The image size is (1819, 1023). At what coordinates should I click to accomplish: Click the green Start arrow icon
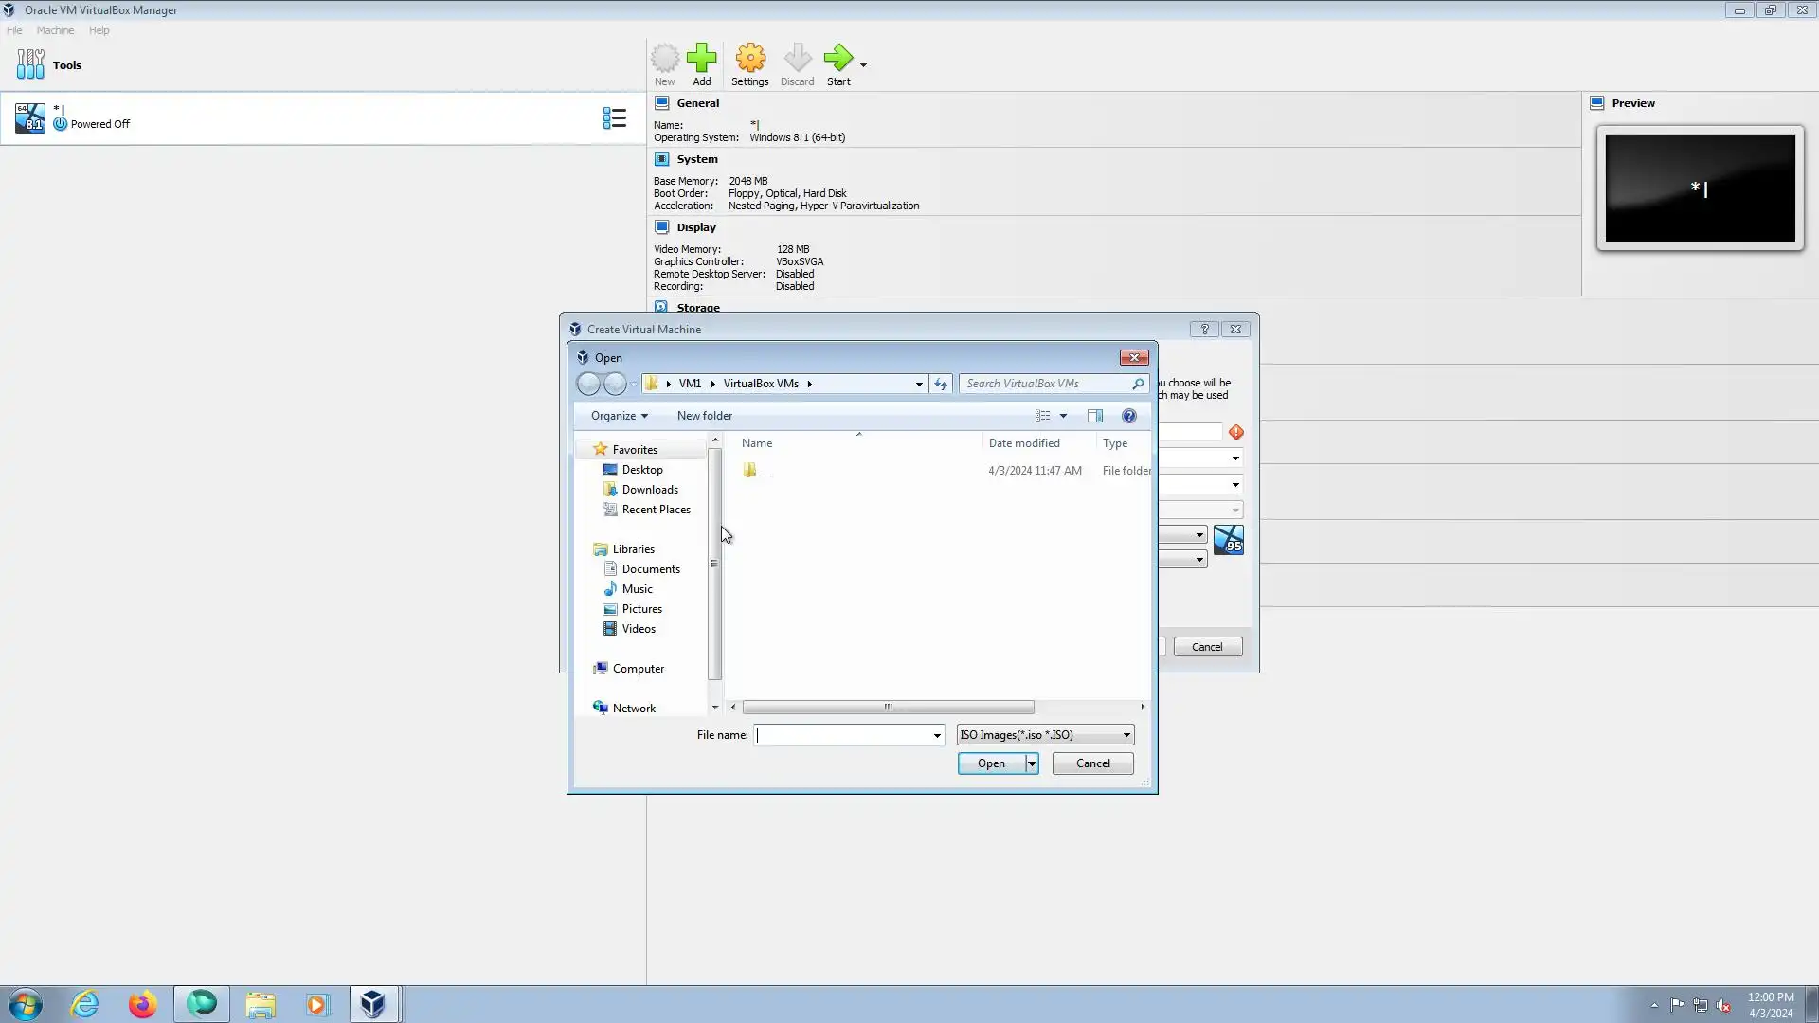(837, 59)
